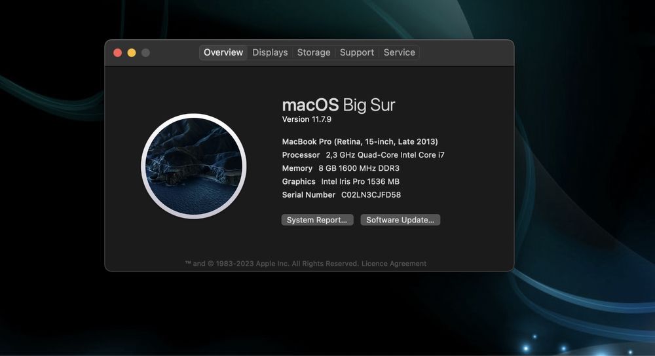Image resolution: width=655 pixels, height=356 pixels.
Task: Click memory value 8 GB 1600 MHz DDR3
Action: coord(359,168)
